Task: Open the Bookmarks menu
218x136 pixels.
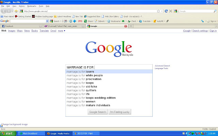Action: pos(32,6)
